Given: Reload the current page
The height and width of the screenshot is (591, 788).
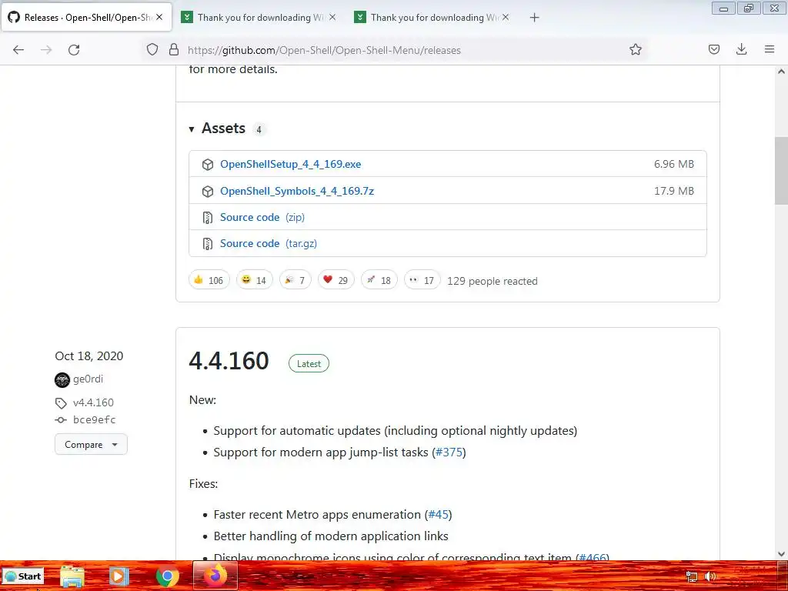Looking at the screenshot, I should point(74,50).
